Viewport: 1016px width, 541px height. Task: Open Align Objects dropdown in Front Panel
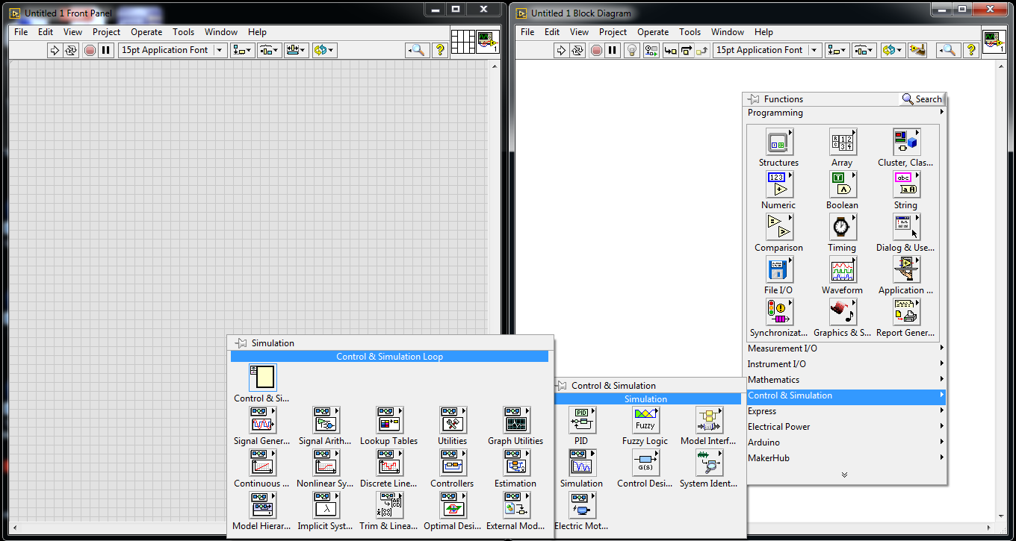click(x=243, y=50)
